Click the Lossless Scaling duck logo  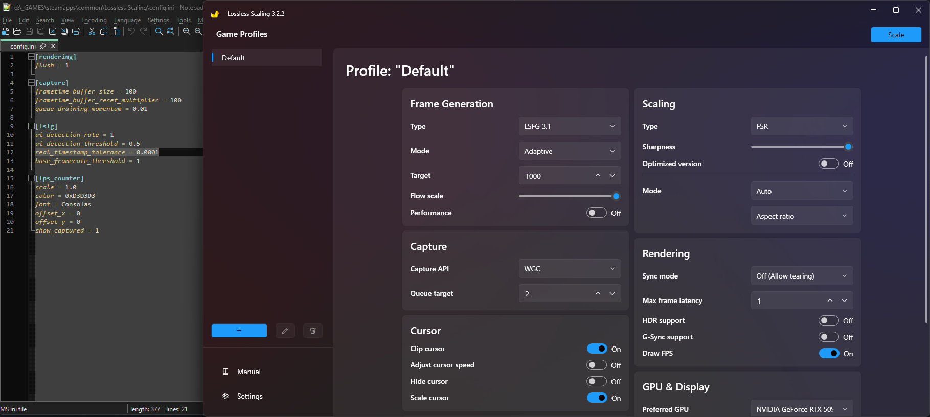click(215, 14)
